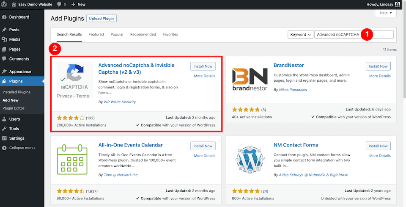The height and width of the screenshot is (207, 406).
Task: Click the WordPress logo in admin bar
Action: [5, 4]
